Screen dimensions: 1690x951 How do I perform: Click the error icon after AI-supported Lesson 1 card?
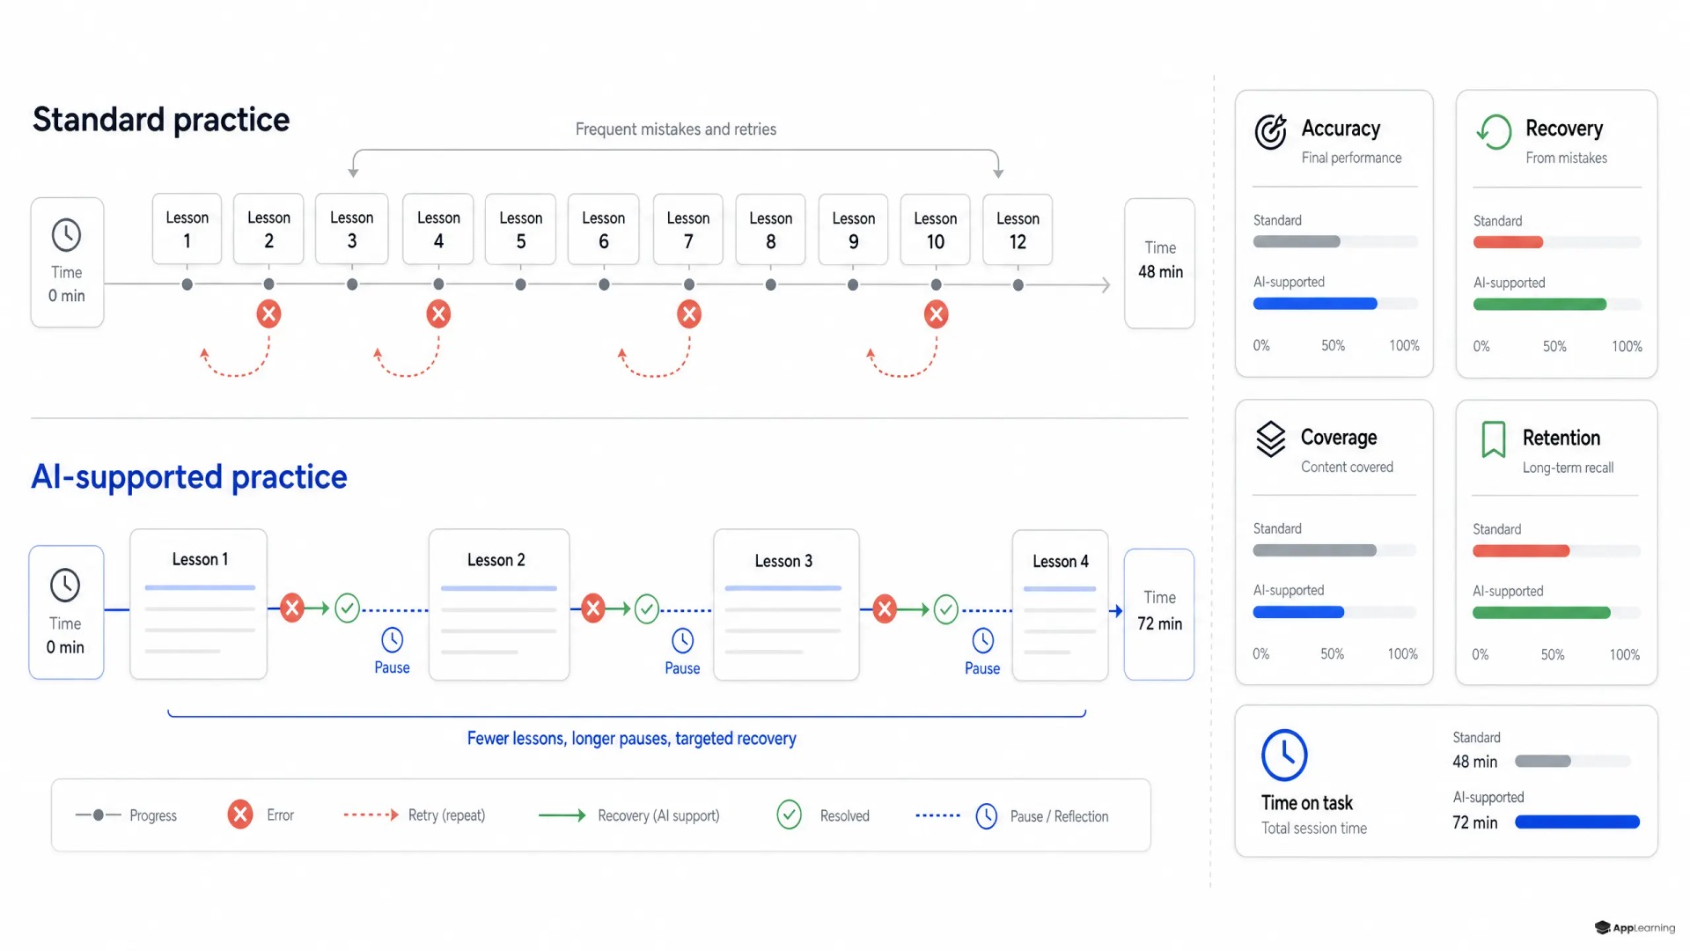pyautogui.click(x=292, y=608)
